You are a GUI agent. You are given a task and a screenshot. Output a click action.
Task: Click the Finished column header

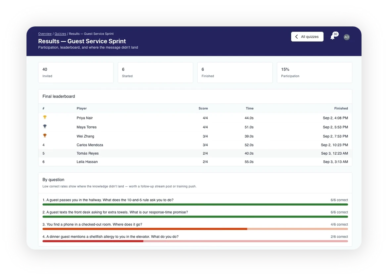coord(341,108)
